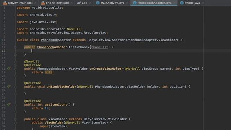Collapse the ViewHolder class at line 32

pyautogui.click(x=15, y=119)
